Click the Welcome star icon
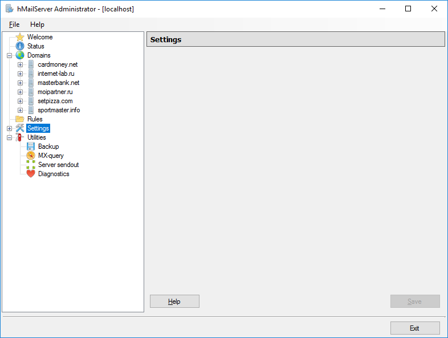448x338 pixels. click(20, 37)
